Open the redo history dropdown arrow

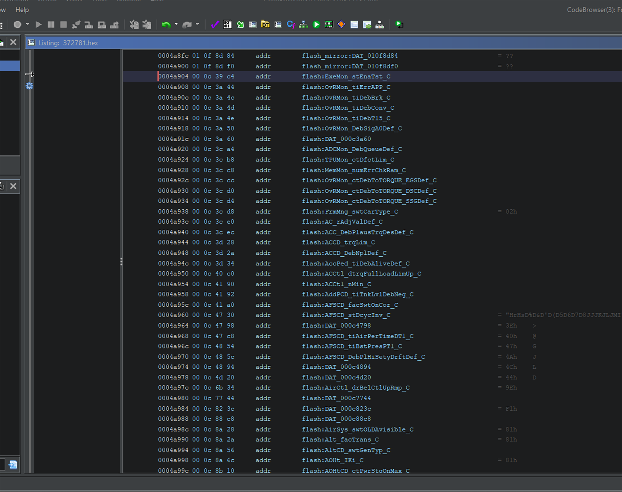pyautogui.click(x=197, y=24)
